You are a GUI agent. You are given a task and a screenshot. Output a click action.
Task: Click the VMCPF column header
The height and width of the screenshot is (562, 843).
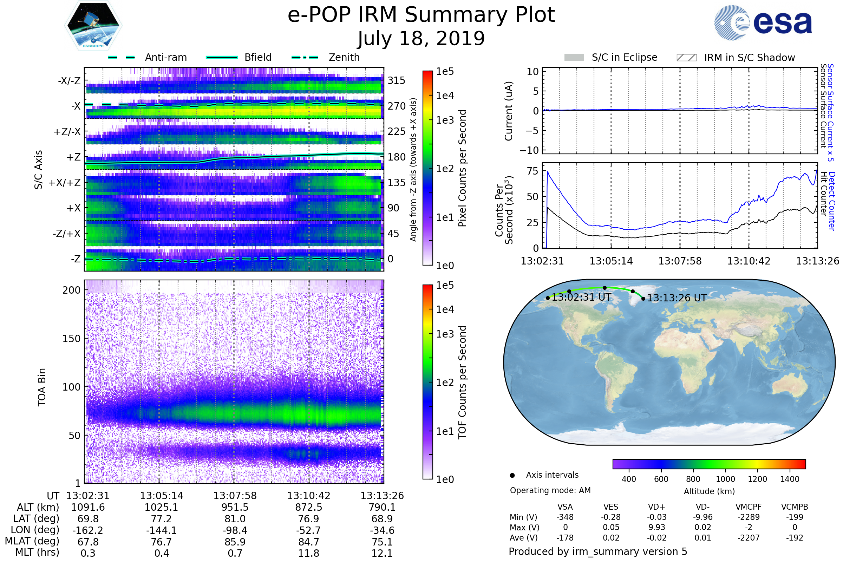click(749, 507)
